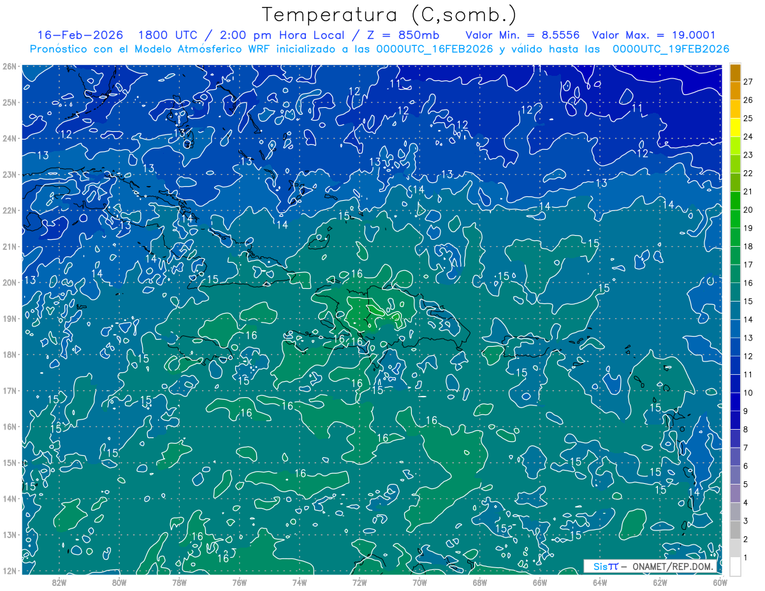Select the "0000UTC_19FEB2026" valid-until time text
The width and height of the screenshot is (765, 591).
[x=671, y=49]
